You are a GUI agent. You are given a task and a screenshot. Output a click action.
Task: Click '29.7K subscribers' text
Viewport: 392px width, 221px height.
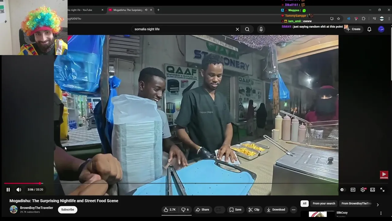(30, 212)
